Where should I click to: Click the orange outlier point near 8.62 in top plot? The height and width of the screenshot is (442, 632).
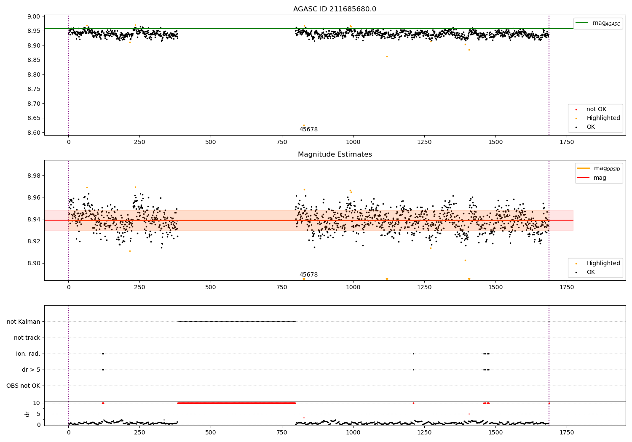304,125
